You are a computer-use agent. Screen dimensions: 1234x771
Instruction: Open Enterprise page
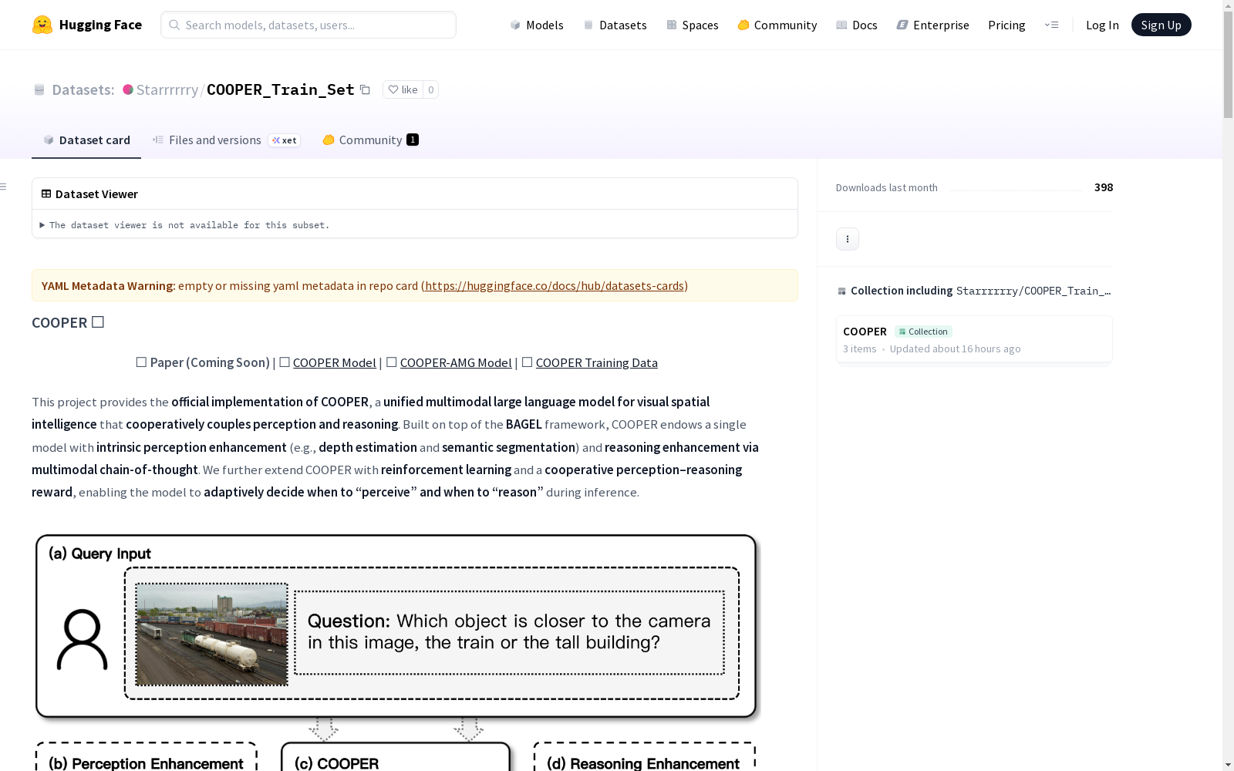[x=933, y=25]
